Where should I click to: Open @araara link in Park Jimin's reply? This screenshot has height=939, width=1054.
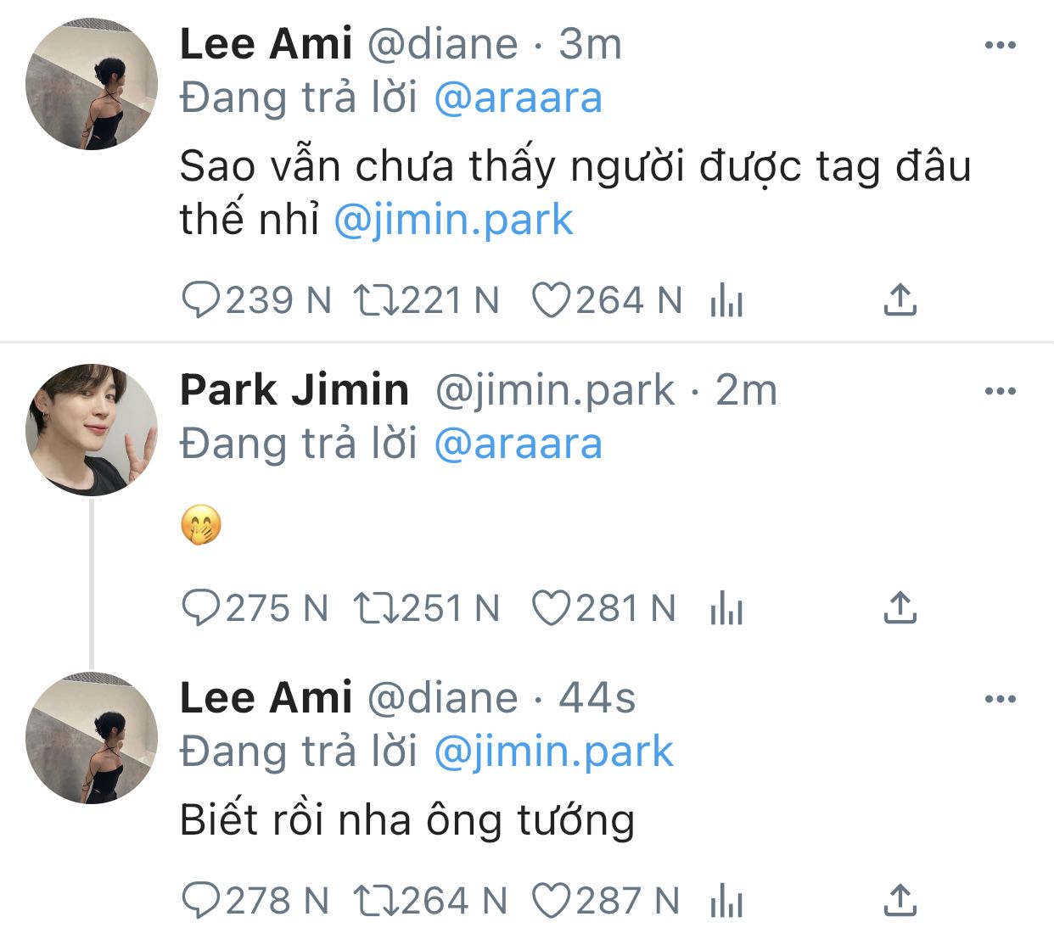coord(518,444)
